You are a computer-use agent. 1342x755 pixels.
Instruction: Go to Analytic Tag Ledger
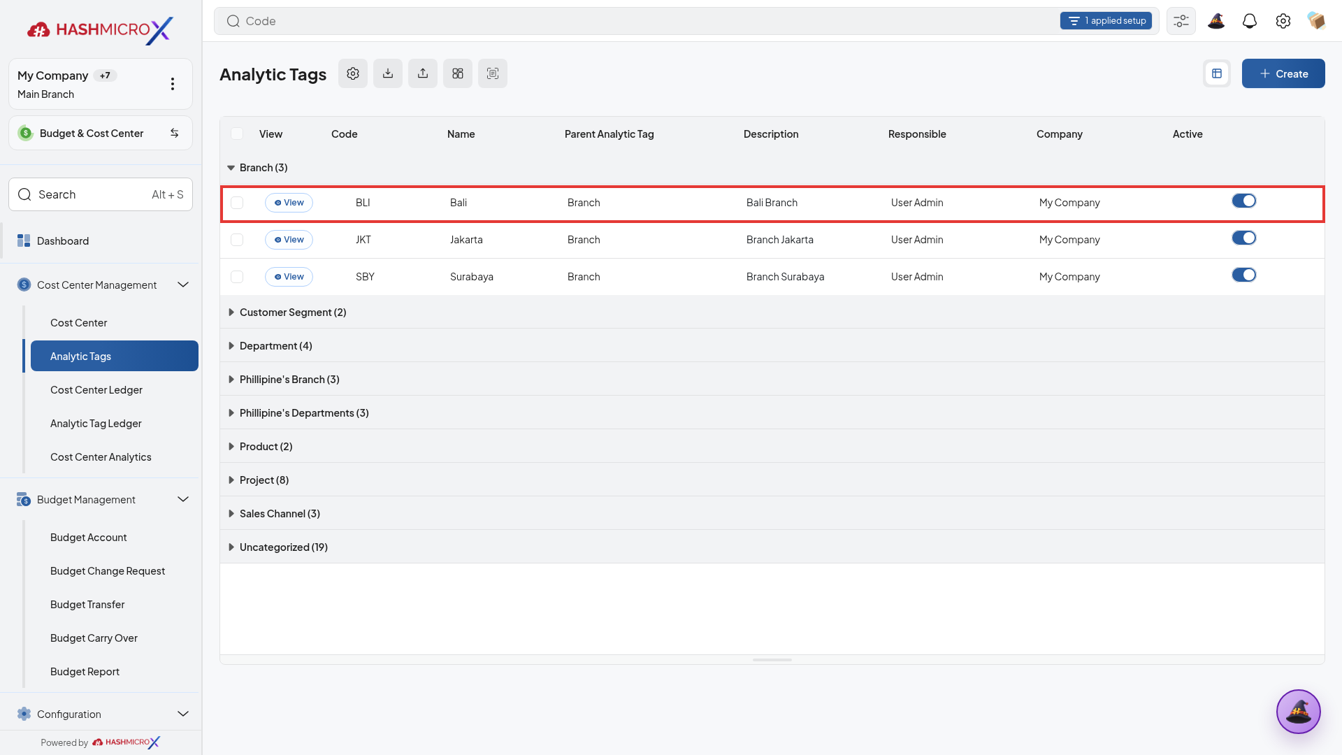tap(96, 424)
